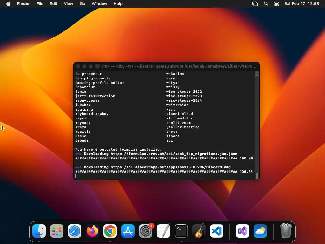Zoom the Terminal window with green button
This screenshot has height=244, width=325.
click(90, 66)
